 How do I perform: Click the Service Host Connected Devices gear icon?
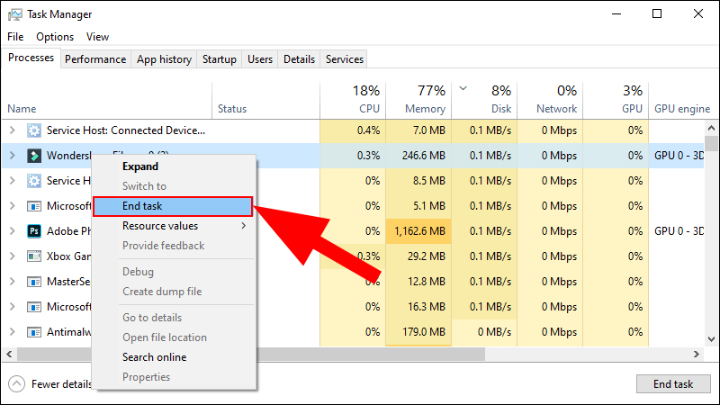point(34,130)
